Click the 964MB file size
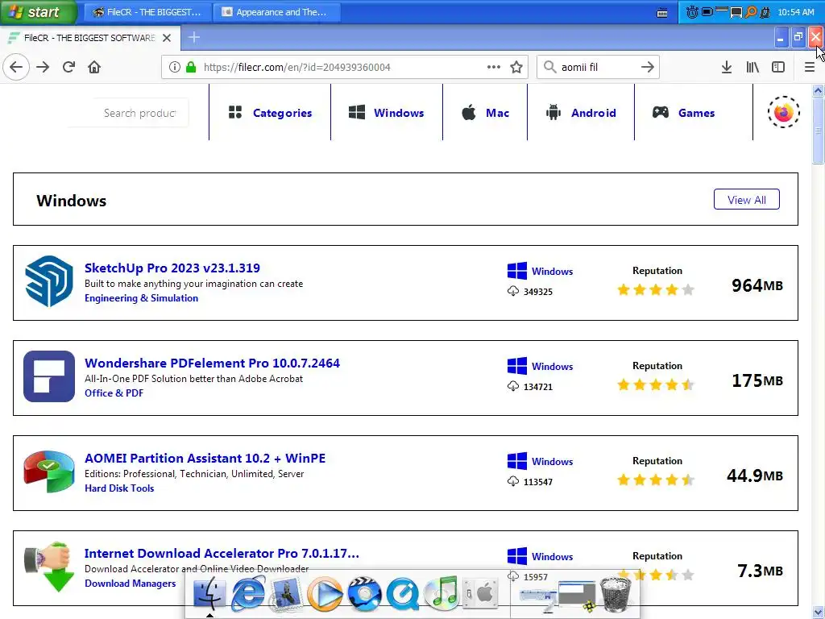This screenshot has width=825, height=619. click(757, 285)
